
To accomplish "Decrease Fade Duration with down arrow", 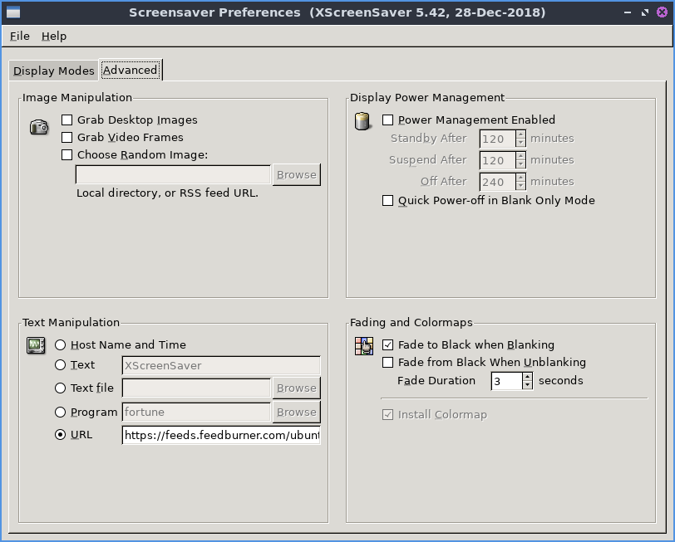I will coord(527,385).
